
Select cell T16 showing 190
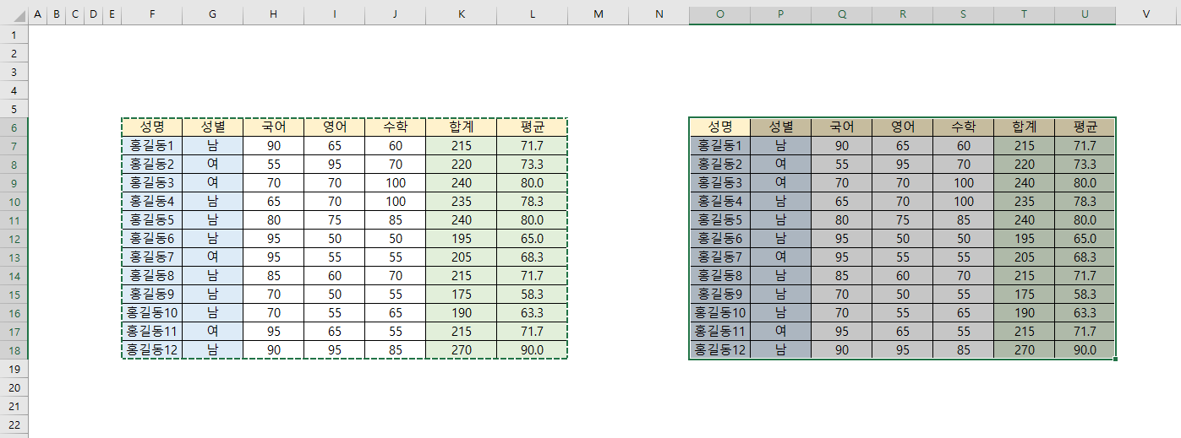[x=1024, y=312]
